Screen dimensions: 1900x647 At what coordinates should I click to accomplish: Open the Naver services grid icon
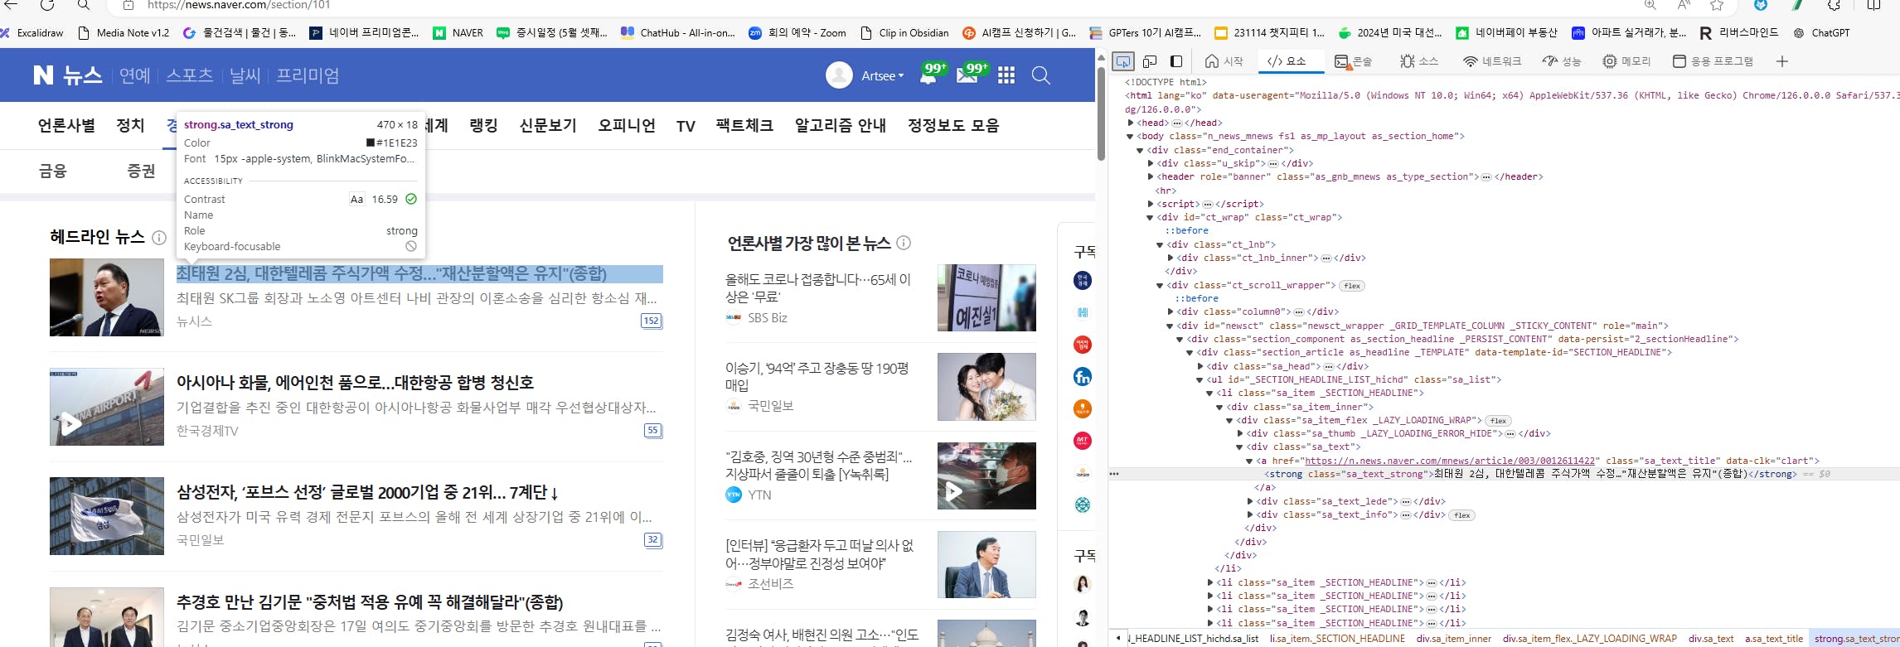click(x=1006, y=75)
